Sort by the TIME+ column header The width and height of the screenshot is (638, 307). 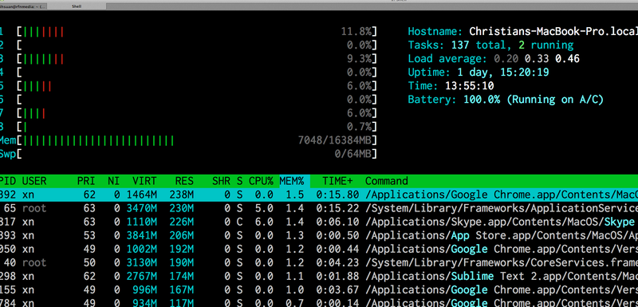tap(337, 181)
